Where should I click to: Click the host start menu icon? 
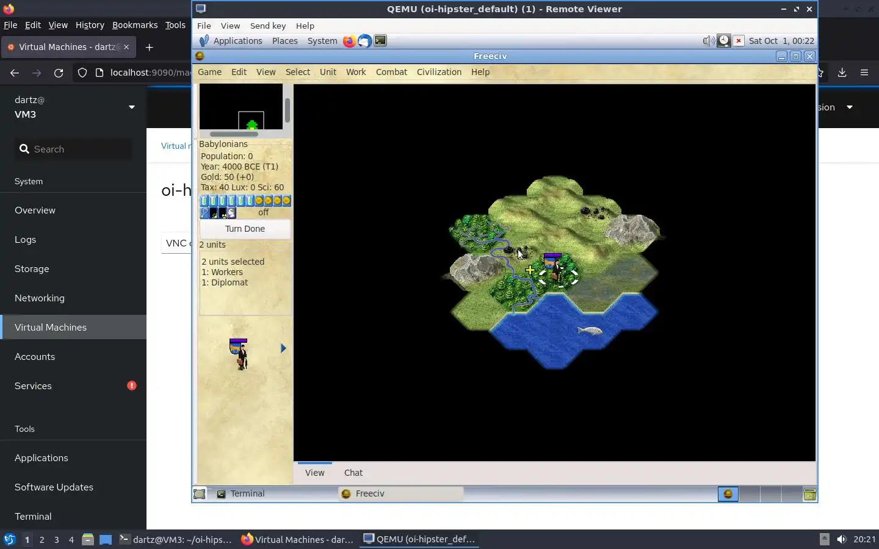pos(9,539)
